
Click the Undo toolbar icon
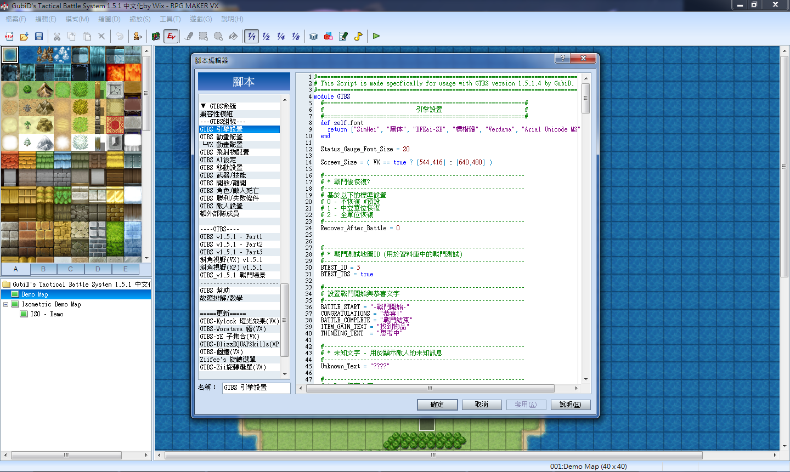pyautogui.click(x=120, y=36)
